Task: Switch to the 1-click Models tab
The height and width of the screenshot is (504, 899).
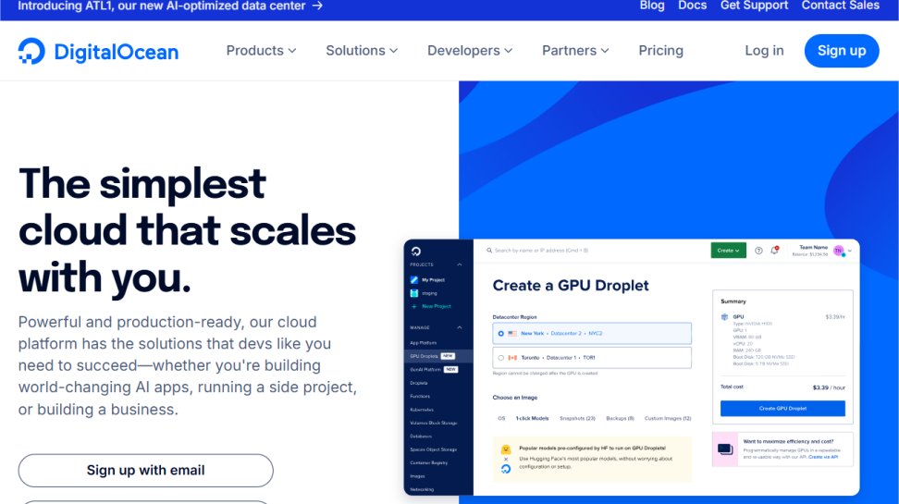Action: pos(533,419)
